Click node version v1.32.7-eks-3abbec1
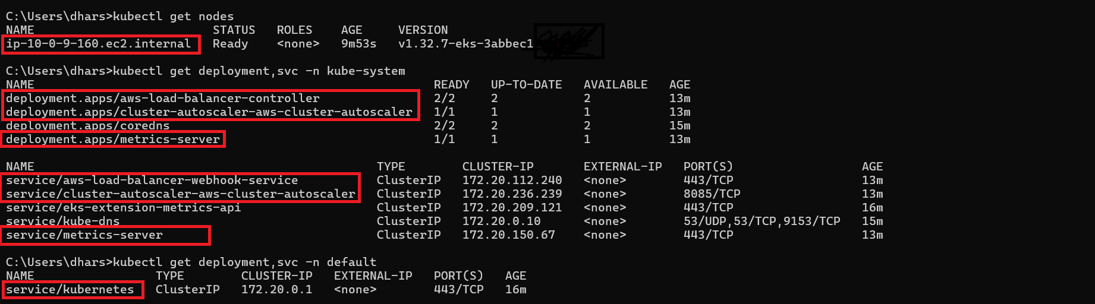 (x=465, y=44)
